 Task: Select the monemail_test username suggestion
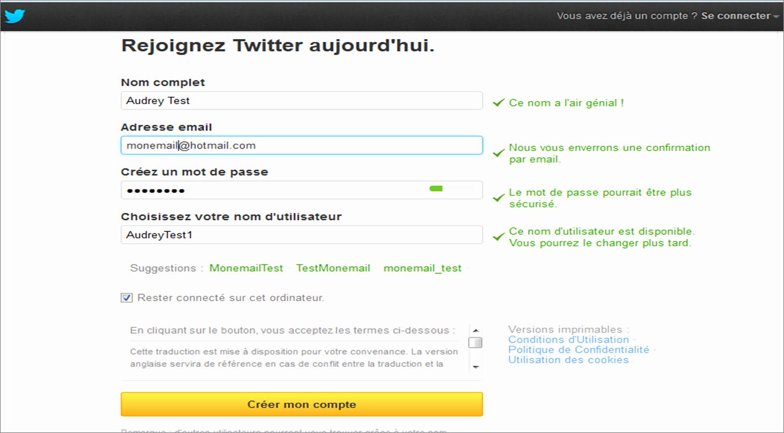coord(422,268)
